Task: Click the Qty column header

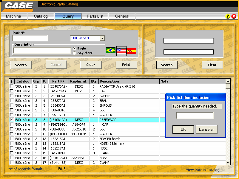Action: [x=94, y=81]
